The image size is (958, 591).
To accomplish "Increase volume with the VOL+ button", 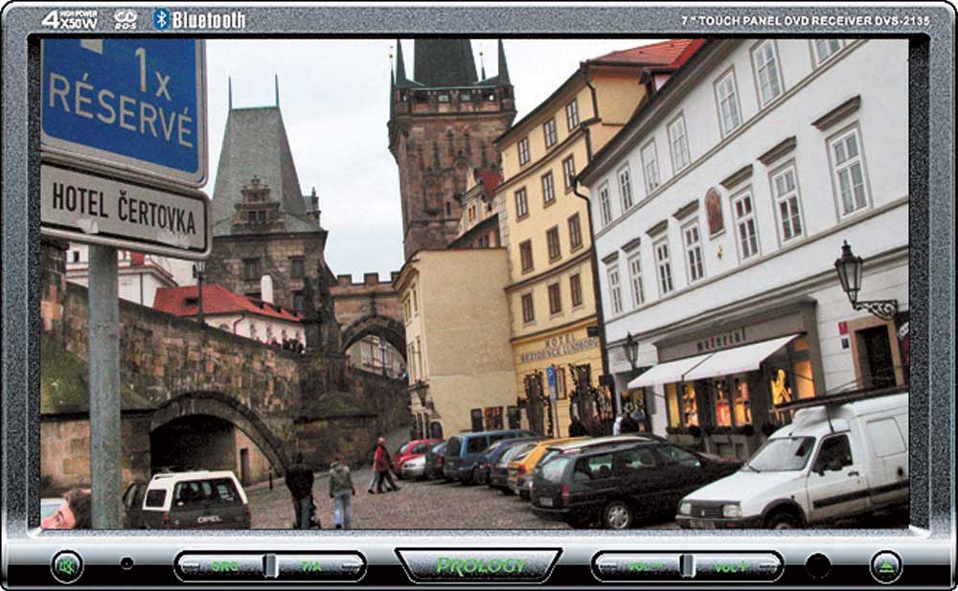I will [x=731, y=566].
